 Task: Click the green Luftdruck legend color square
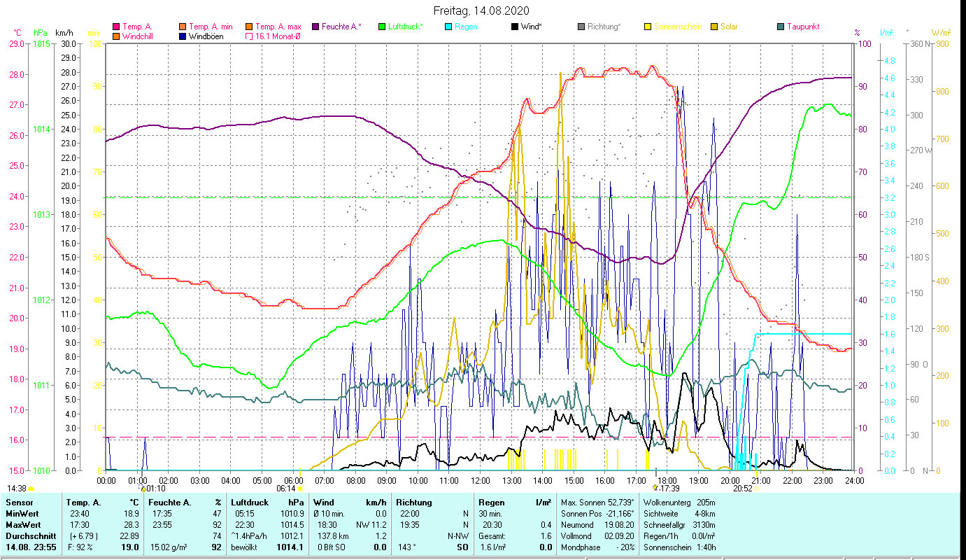(382, 27)
